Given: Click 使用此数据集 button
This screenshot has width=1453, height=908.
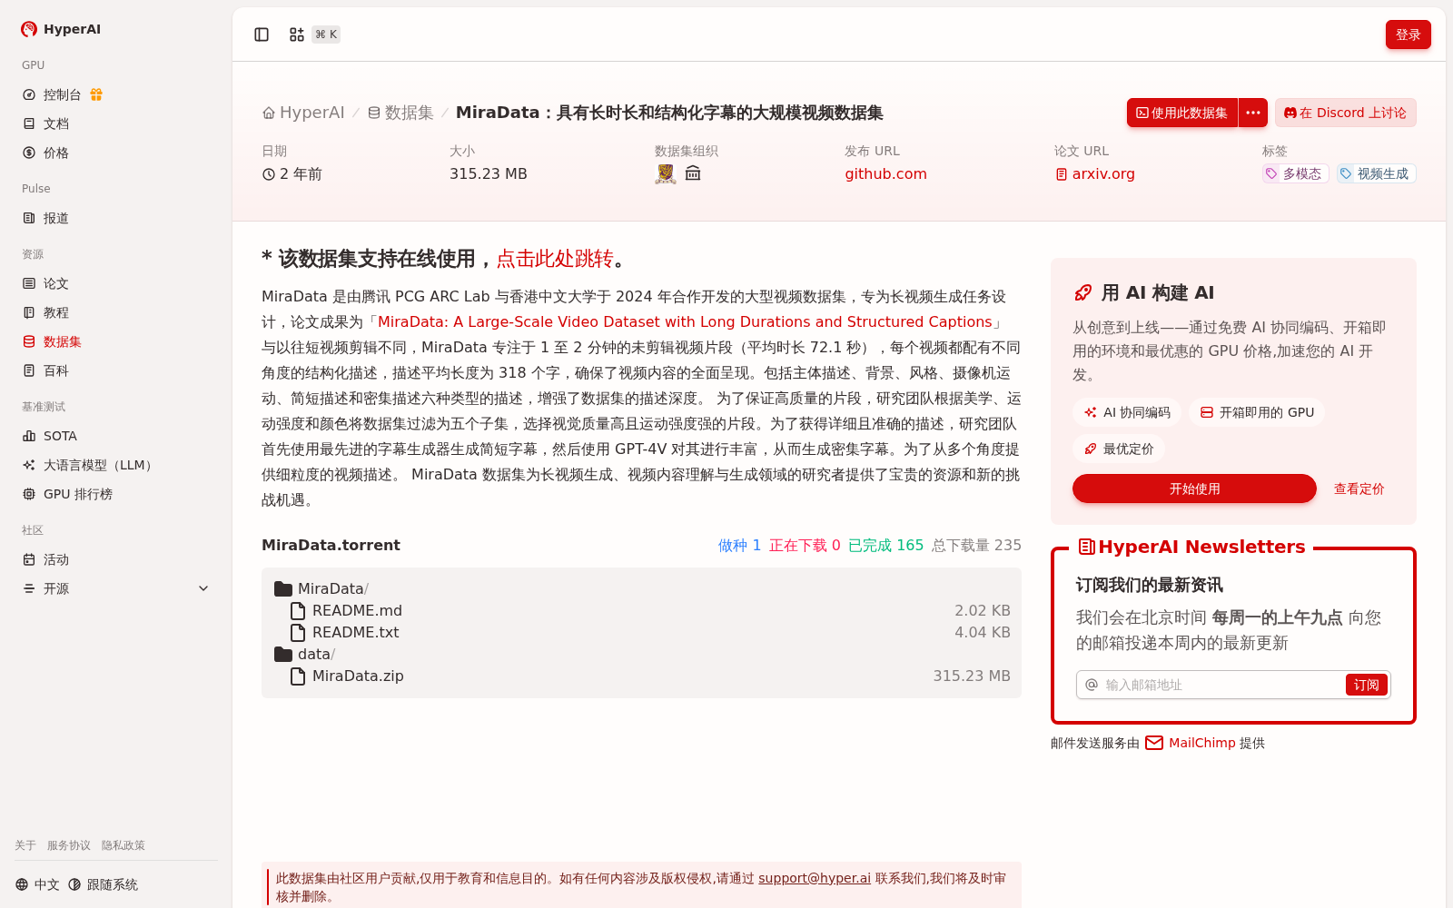Looking at the screenshot, I should point(1181,113).
